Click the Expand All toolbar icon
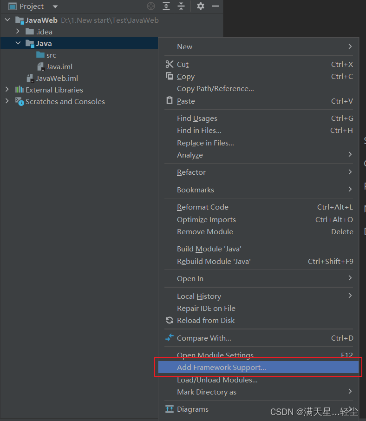366x421 pixels. (x=166, y=6)
